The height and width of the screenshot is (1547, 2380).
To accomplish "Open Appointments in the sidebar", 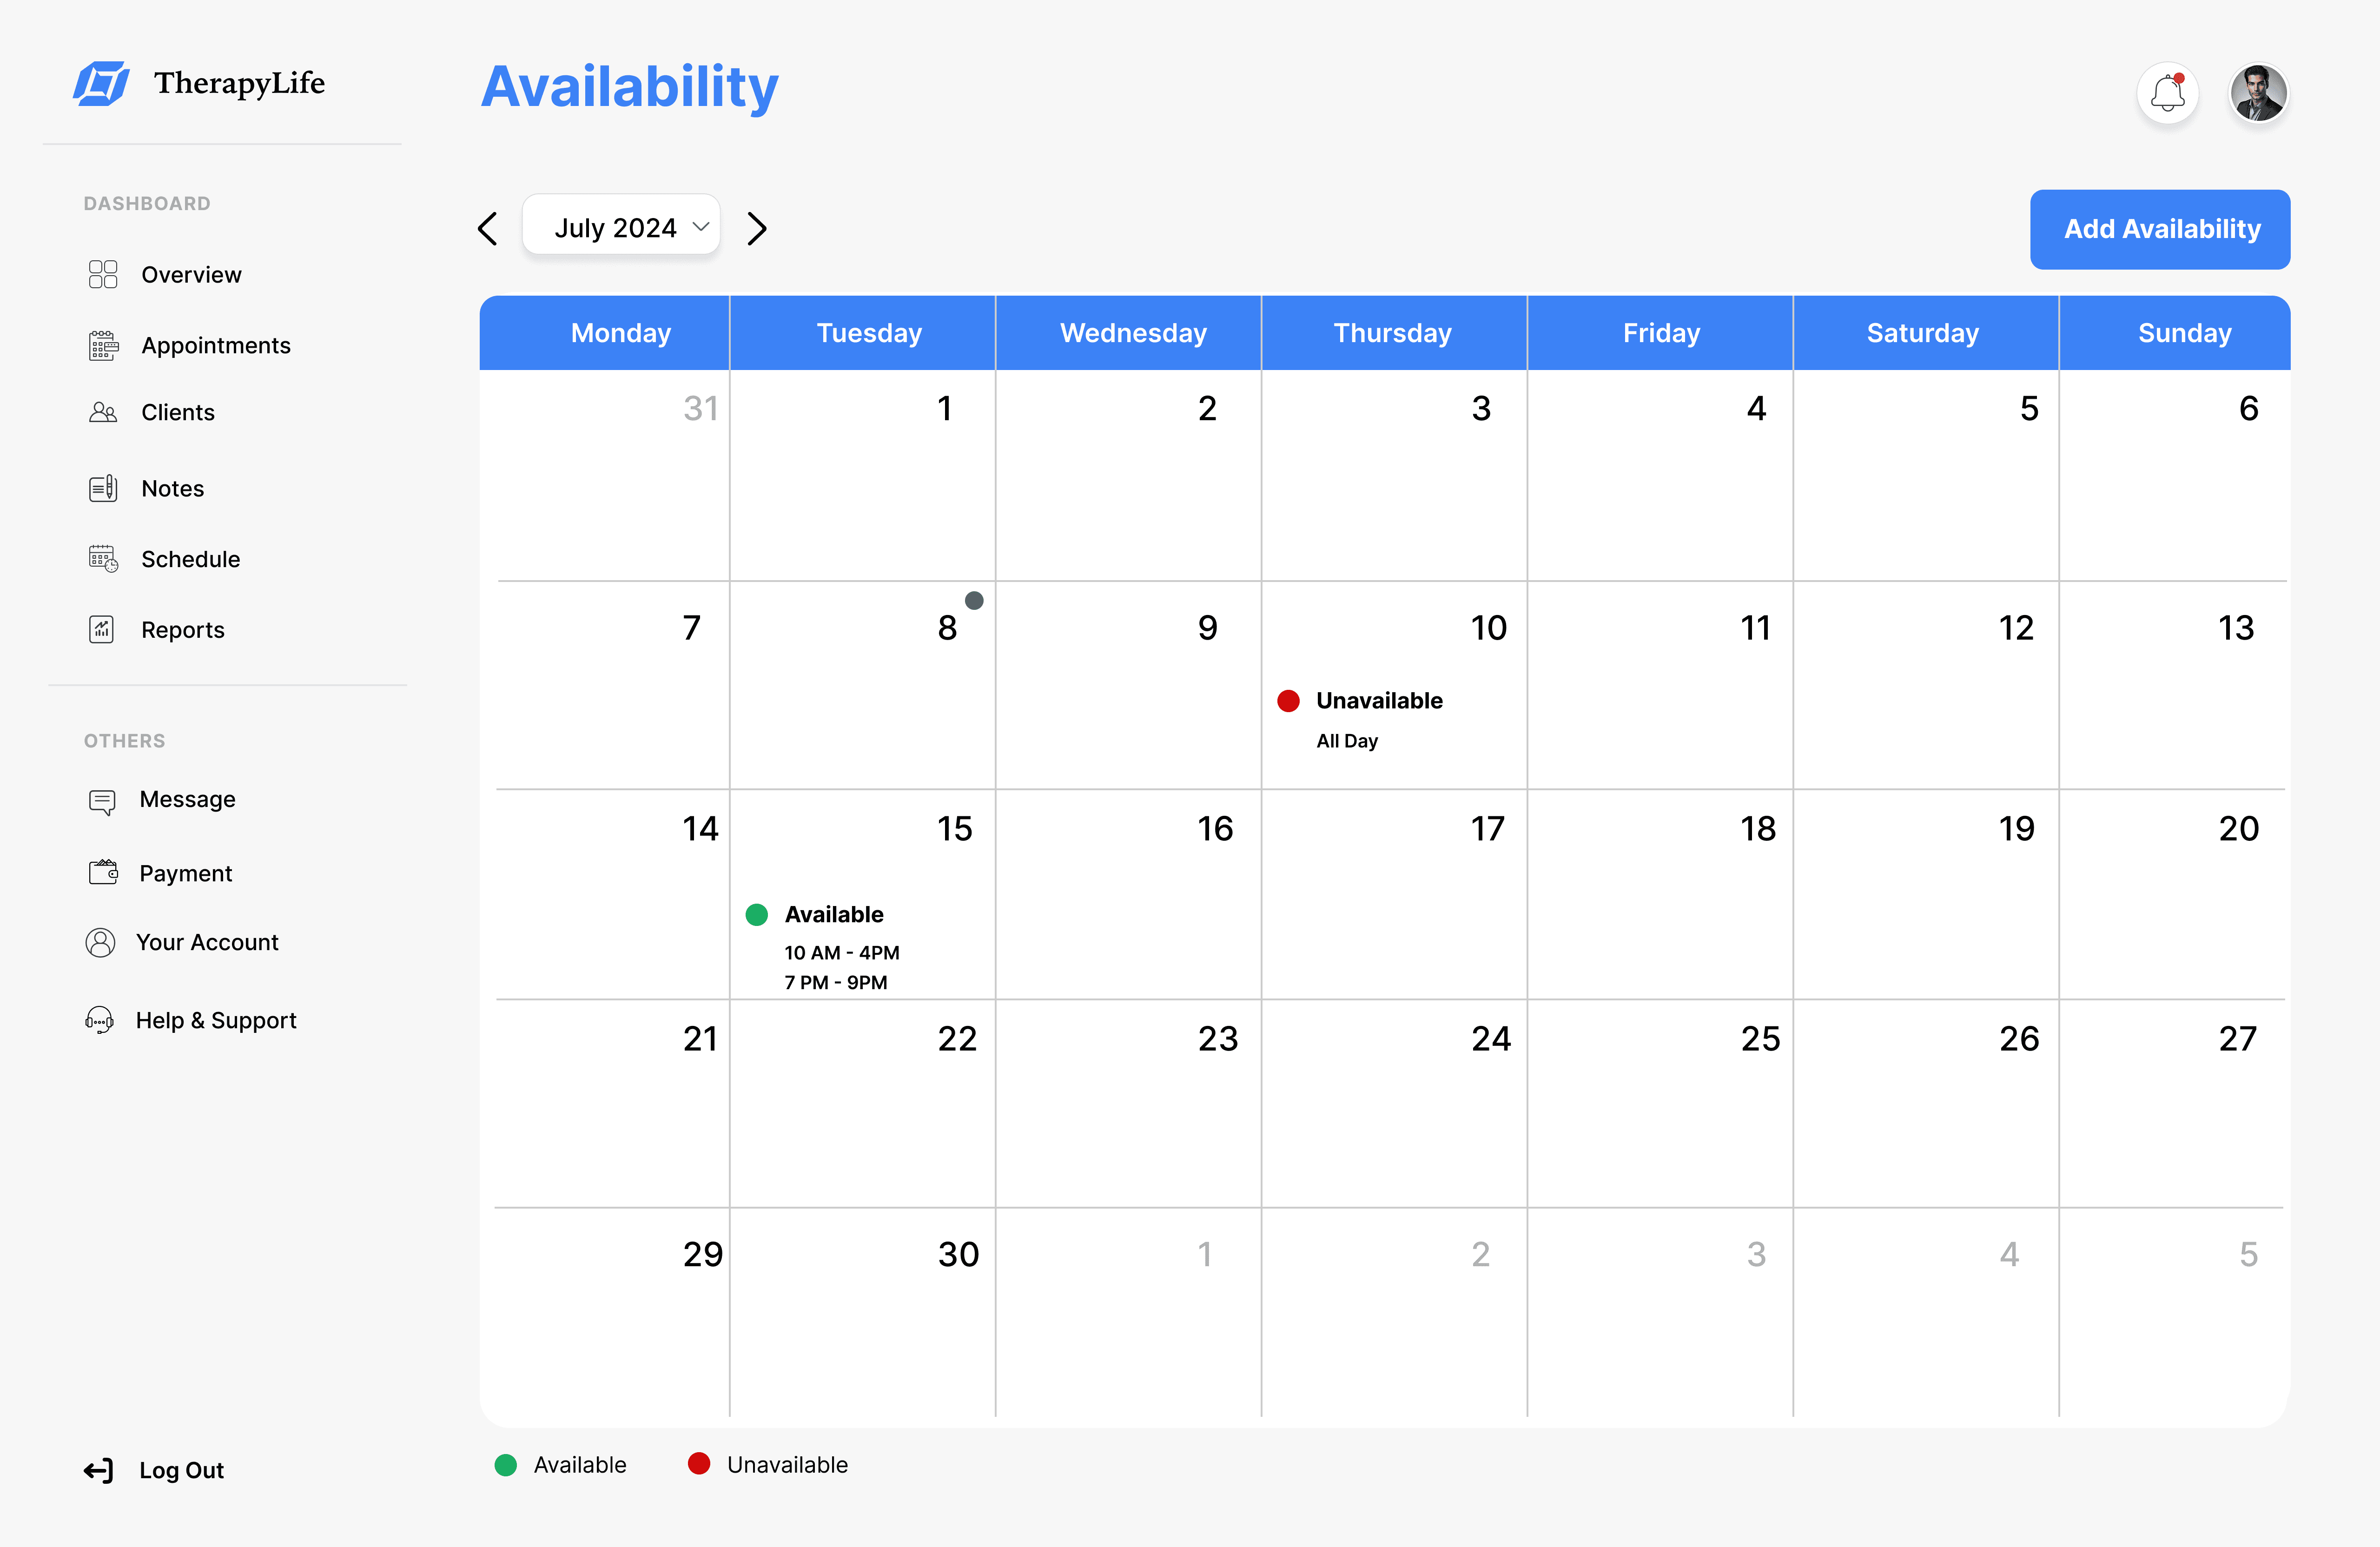I will pos(216,345).
